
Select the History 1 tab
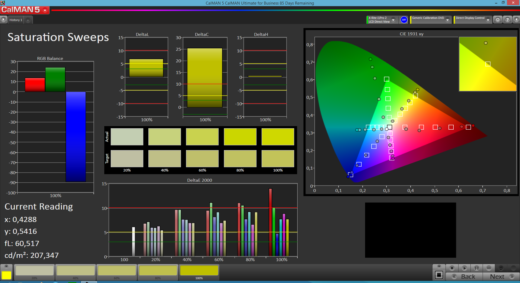click(x=16, y=20)
